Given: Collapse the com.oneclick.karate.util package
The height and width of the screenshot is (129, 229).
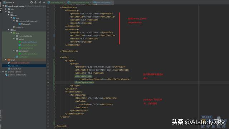Looking at the screenshot, I should (14, 21).
